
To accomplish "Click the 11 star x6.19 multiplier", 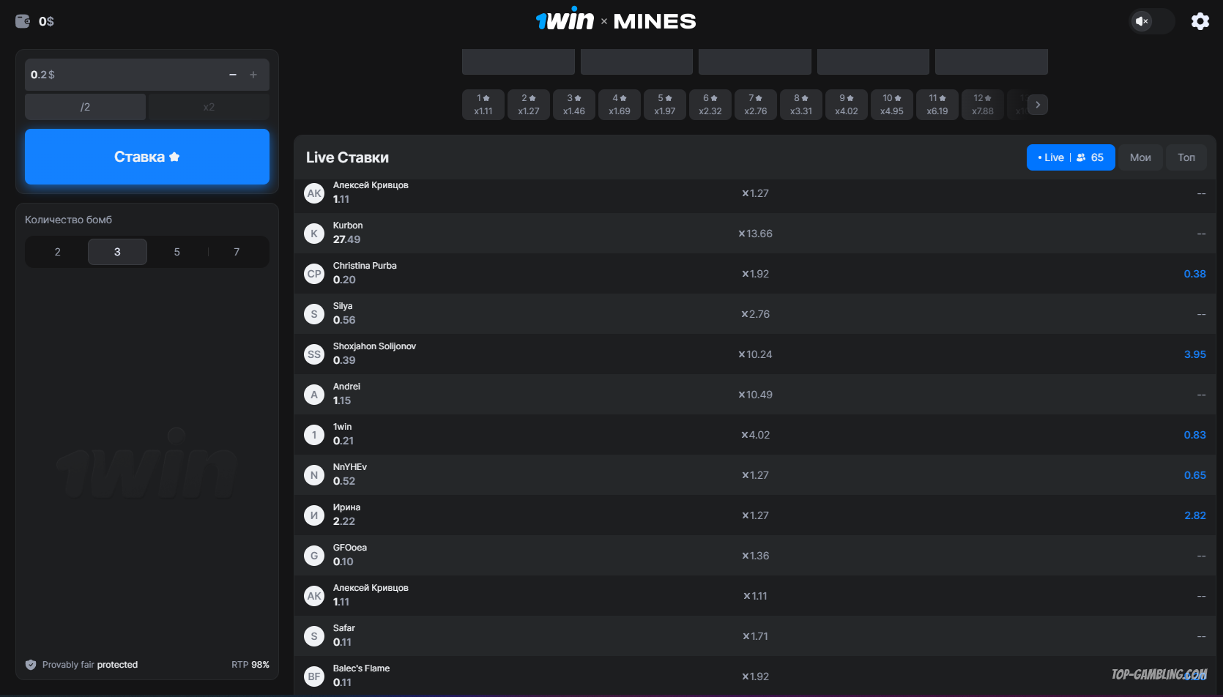I will pos(937,105).
